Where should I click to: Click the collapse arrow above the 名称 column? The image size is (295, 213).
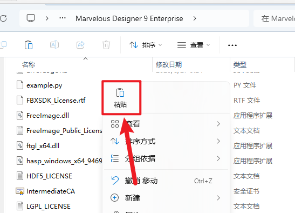pyautogui.click(x=85, y=59)
